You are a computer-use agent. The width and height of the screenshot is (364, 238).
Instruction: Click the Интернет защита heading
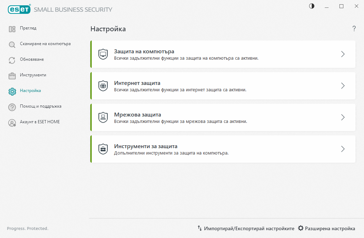[137, 83]
